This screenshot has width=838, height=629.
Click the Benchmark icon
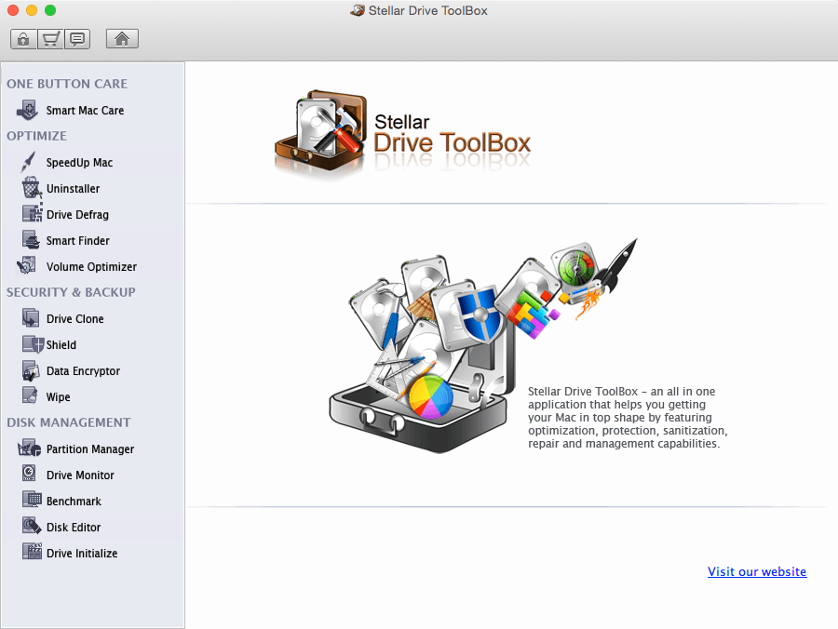[x=32, y=500]
